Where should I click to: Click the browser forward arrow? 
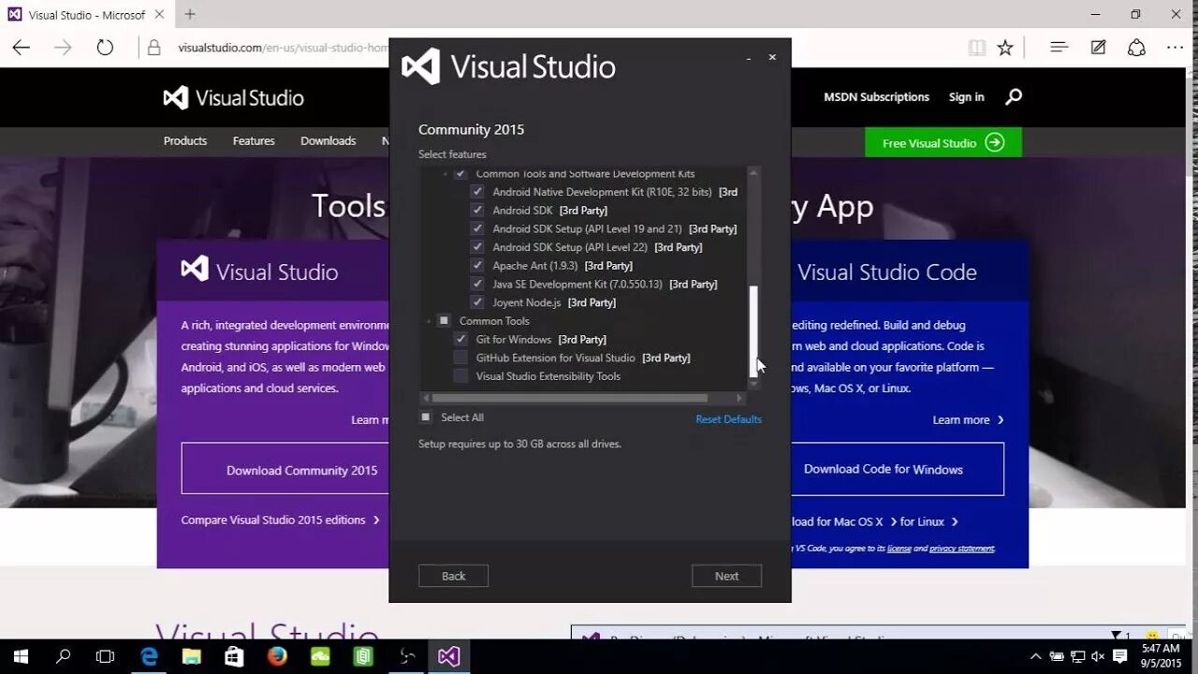(x=63, y=48)
